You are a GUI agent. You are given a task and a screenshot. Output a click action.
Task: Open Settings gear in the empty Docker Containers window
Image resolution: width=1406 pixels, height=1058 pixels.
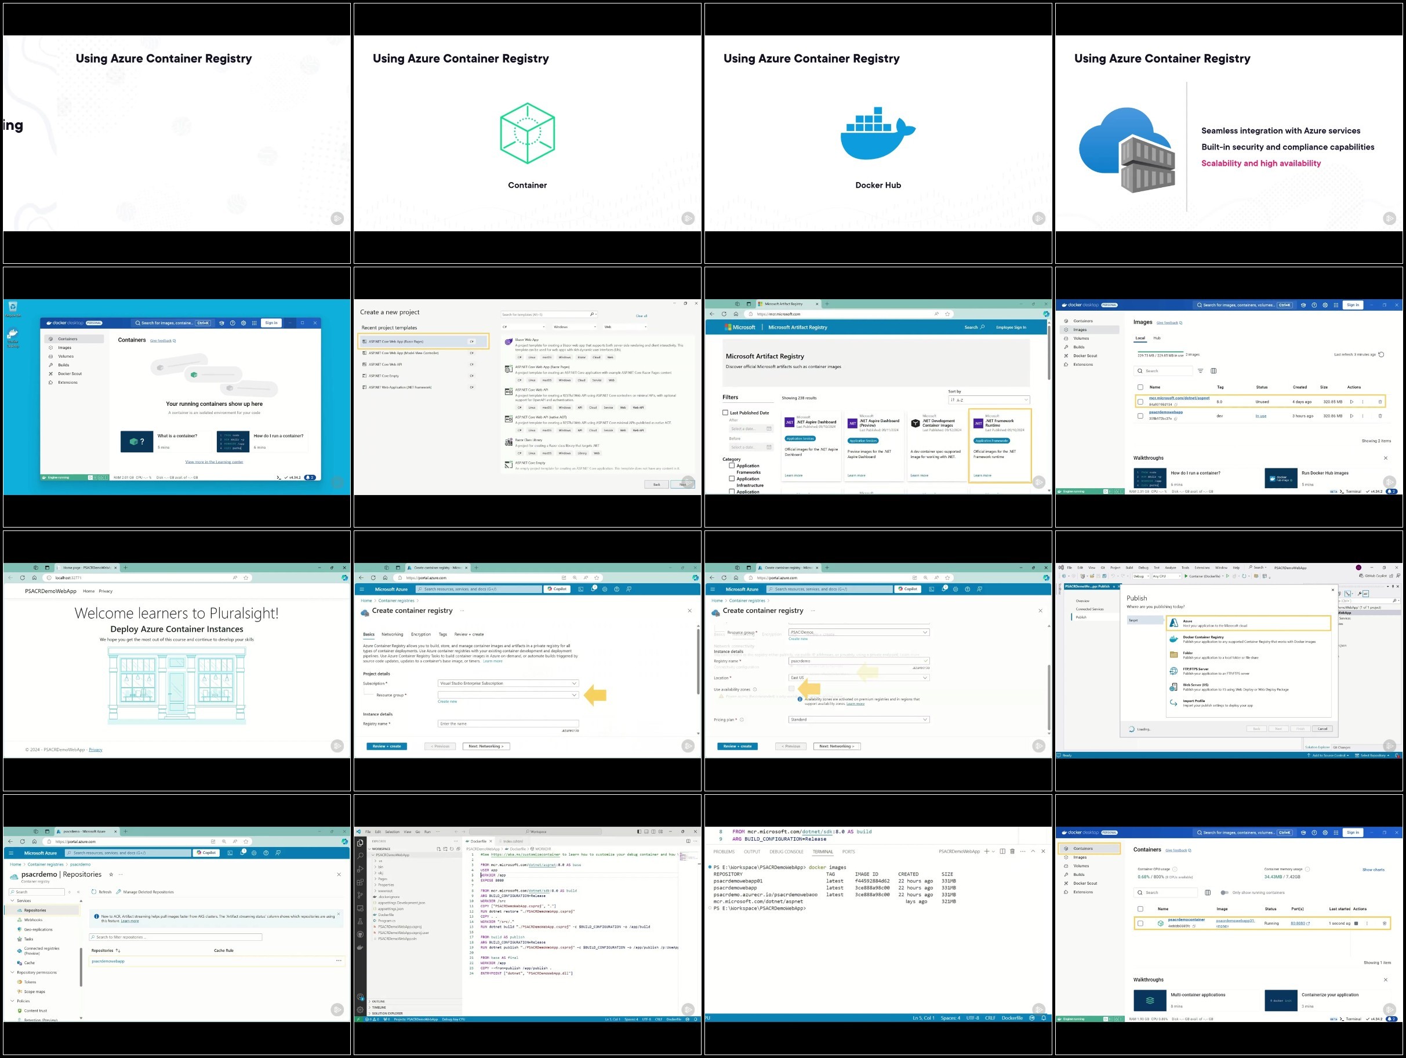[x=244, y=323]
